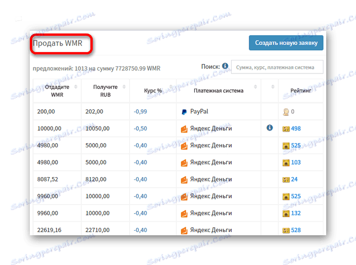
Task: Open the rating link 498
Action: click(296, 128)
